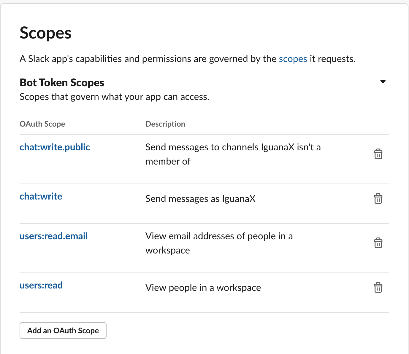Click the Description column header
The height and width of the screenshot is (354, 409).
pyautogui.click(x=165, y=124)
